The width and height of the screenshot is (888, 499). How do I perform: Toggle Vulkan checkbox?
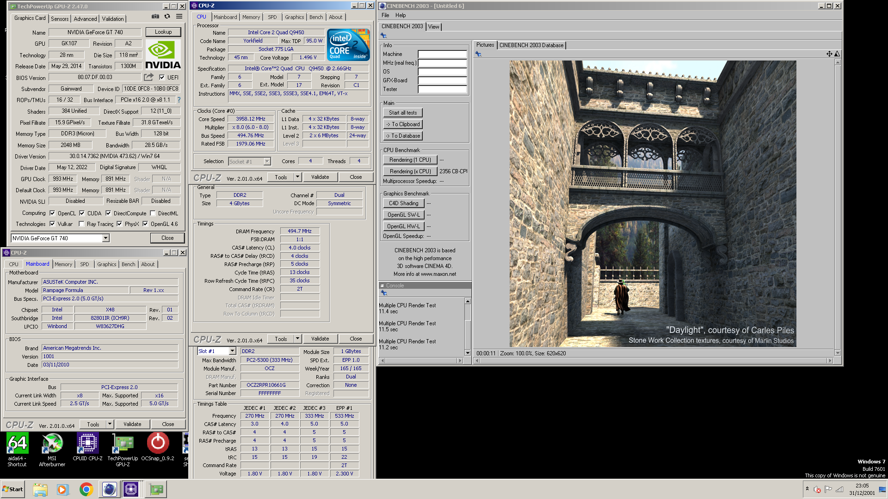point(52,224)
